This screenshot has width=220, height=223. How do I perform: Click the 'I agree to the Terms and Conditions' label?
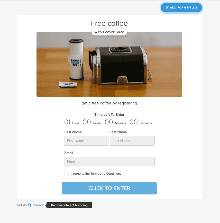pyautogui.click(x=96, y=174)
